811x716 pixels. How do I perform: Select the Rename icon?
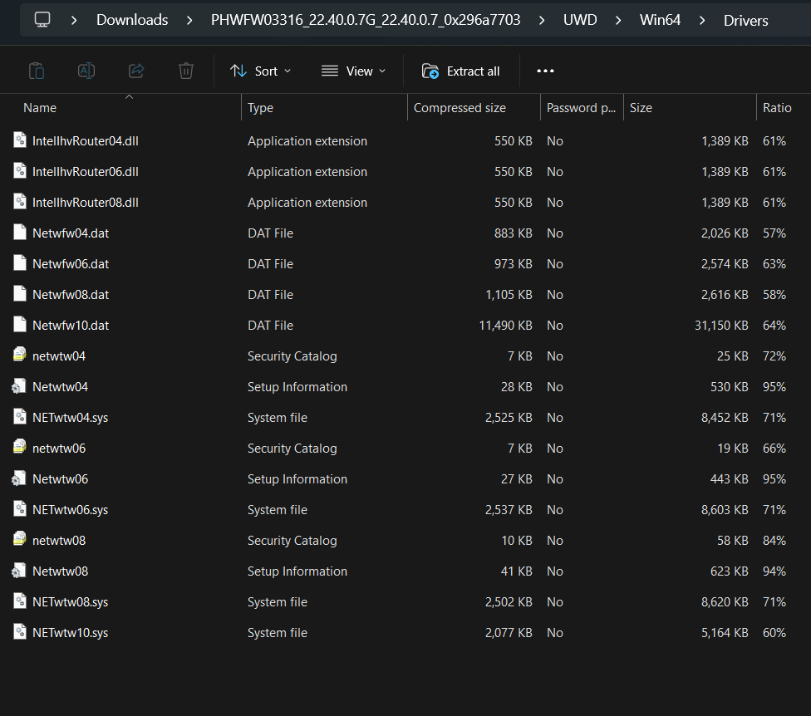pos(86,71)
